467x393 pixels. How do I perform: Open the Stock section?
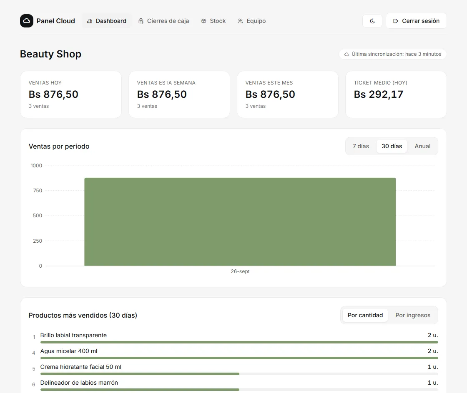213,21
